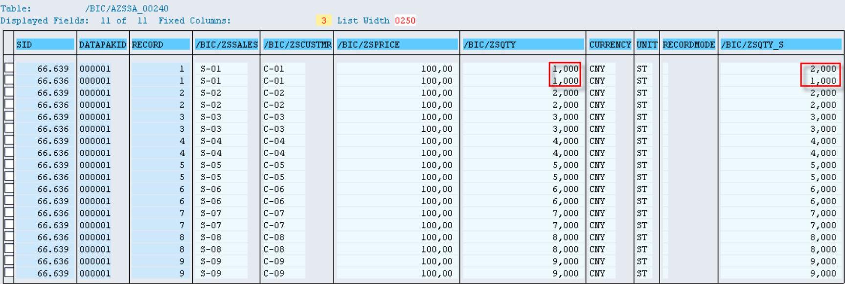
Task: Tick the checkbox for the first table row
Action: [9, 68]
